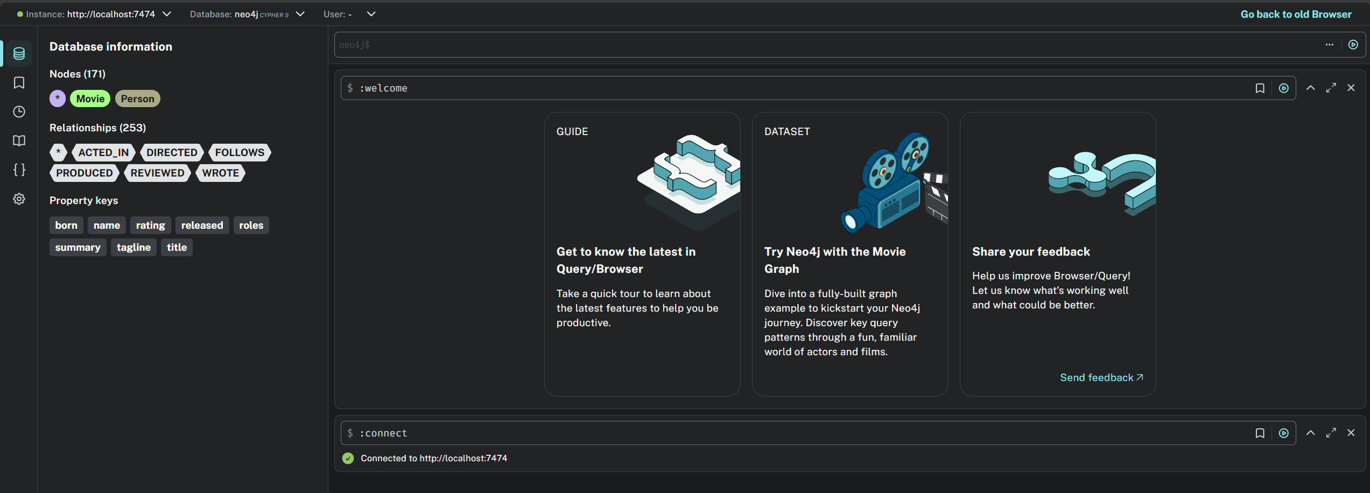Click the tagline property key
The width and height of the screenshot is (1370, 493).
point(134,248)
